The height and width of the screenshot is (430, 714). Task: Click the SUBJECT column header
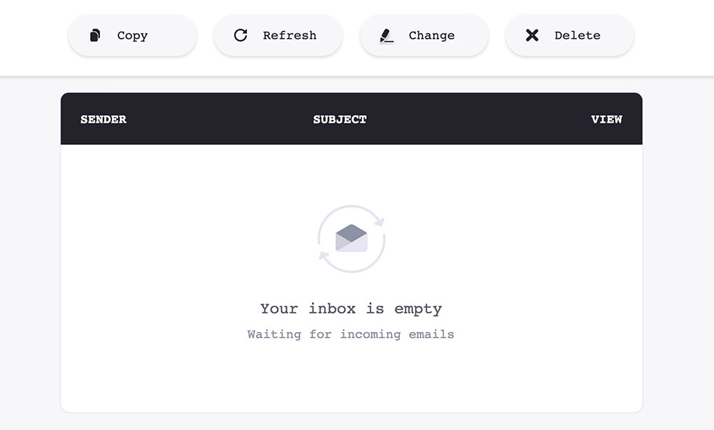(340, 119)
